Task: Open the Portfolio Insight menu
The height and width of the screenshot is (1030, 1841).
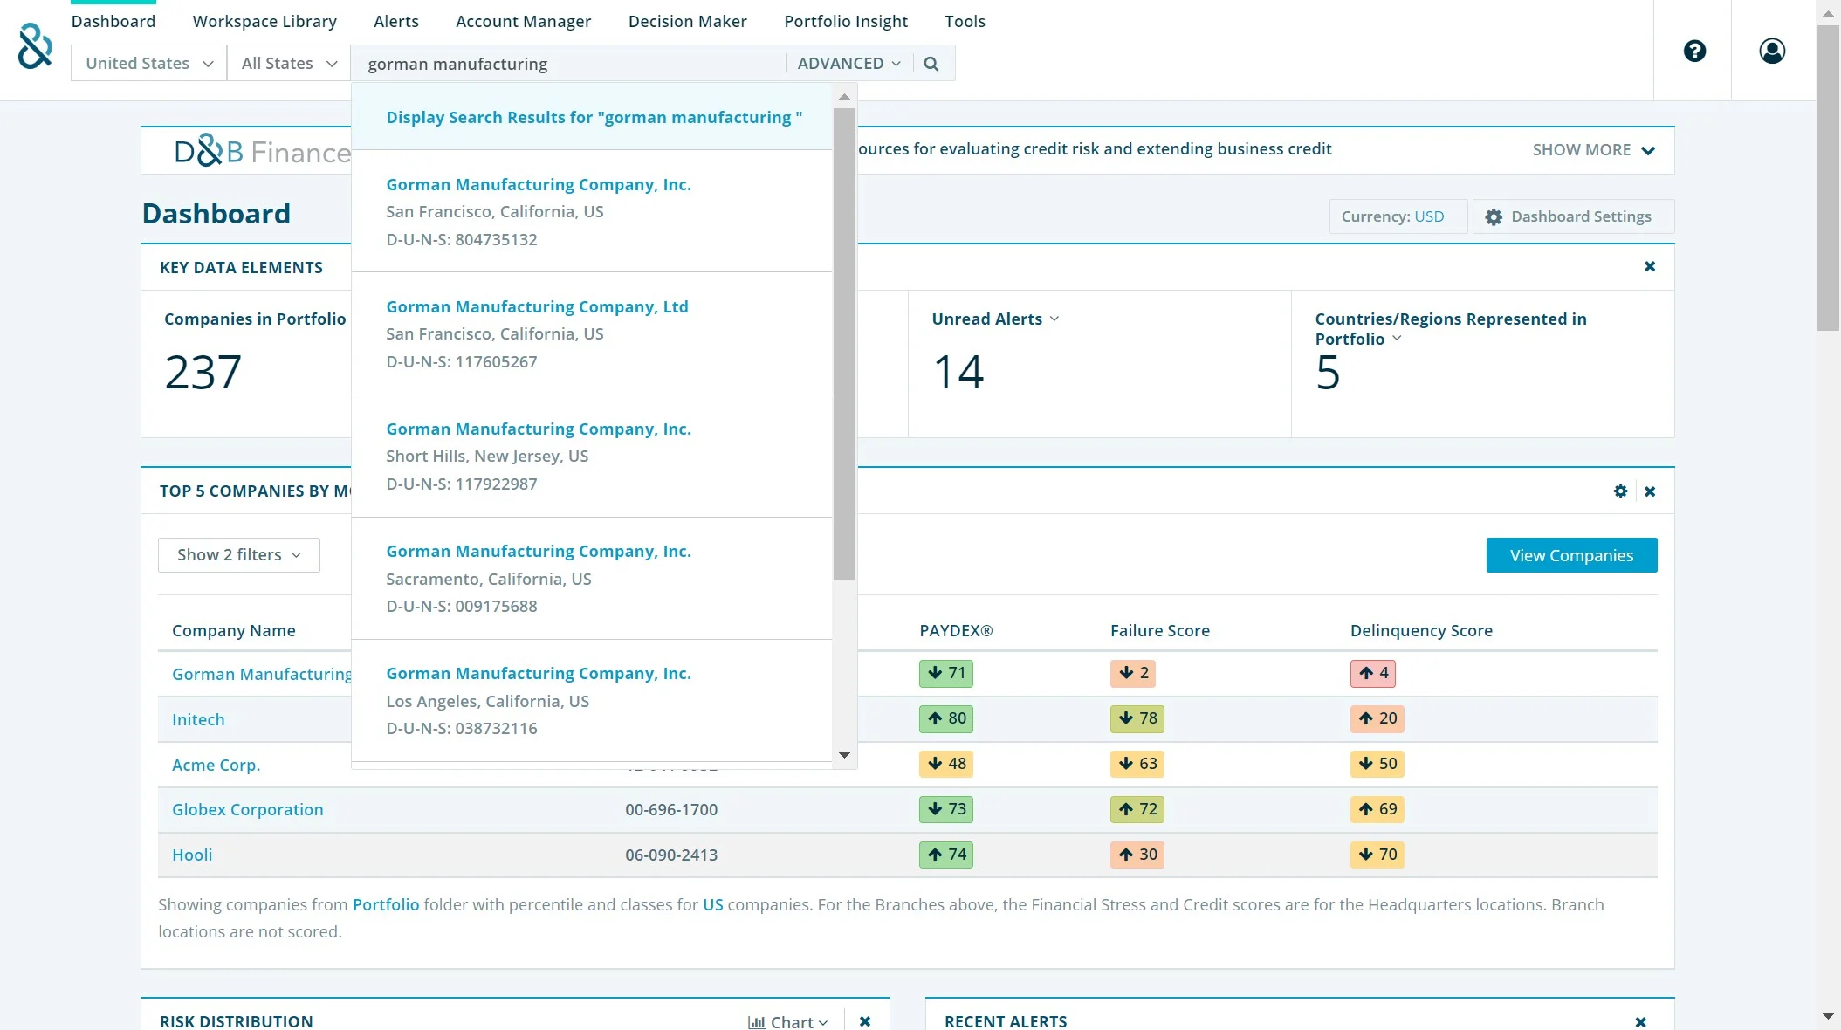Action: click(x=845, y=21)
